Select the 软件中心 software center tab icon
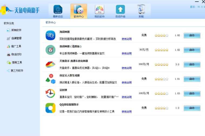This screenshot has width=205, height=136. click(x=79, y=9)
